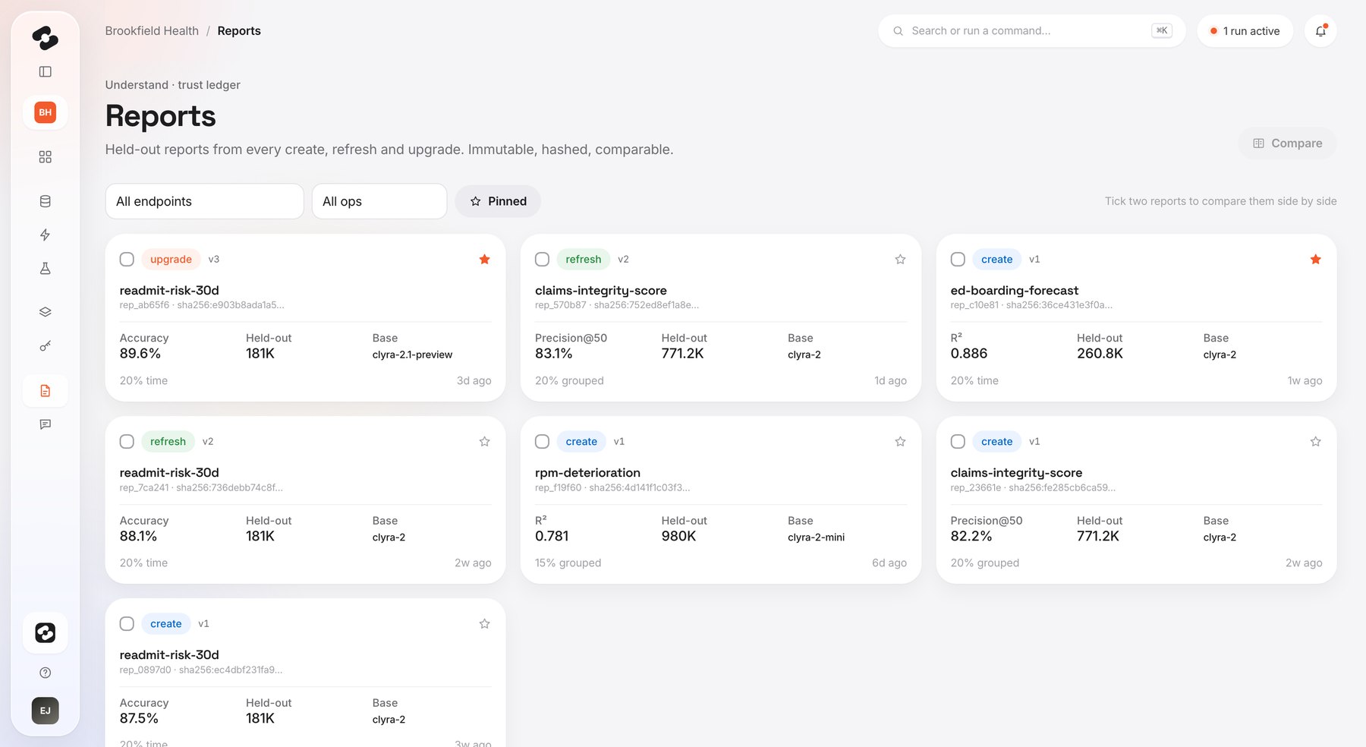
Task: Focus the search or run a command field
Action: tap(1031, 31)
